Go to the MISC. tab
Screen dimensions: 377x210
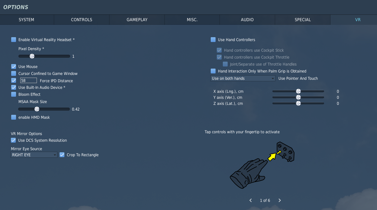click(192, 20)
